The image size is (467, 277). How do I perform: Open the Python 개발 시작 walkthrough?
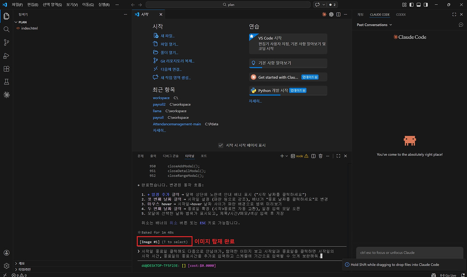point(288,91)
